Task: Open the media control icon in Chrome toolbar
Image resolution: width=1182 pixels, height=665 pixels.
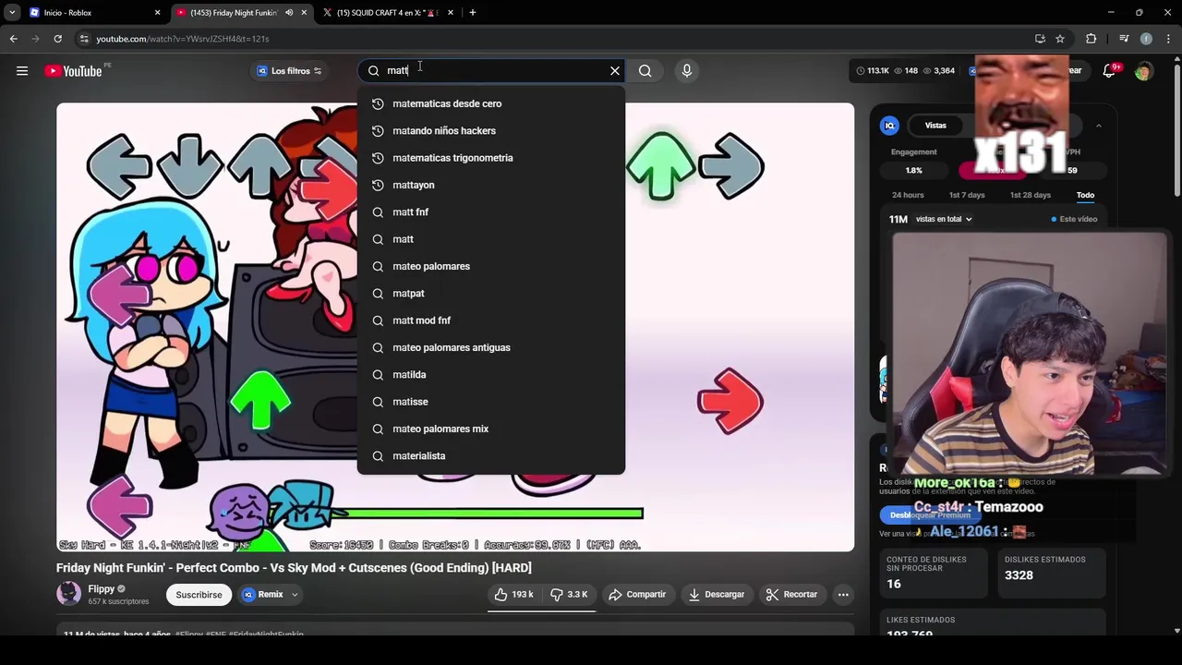Action: coord(1124,39)
